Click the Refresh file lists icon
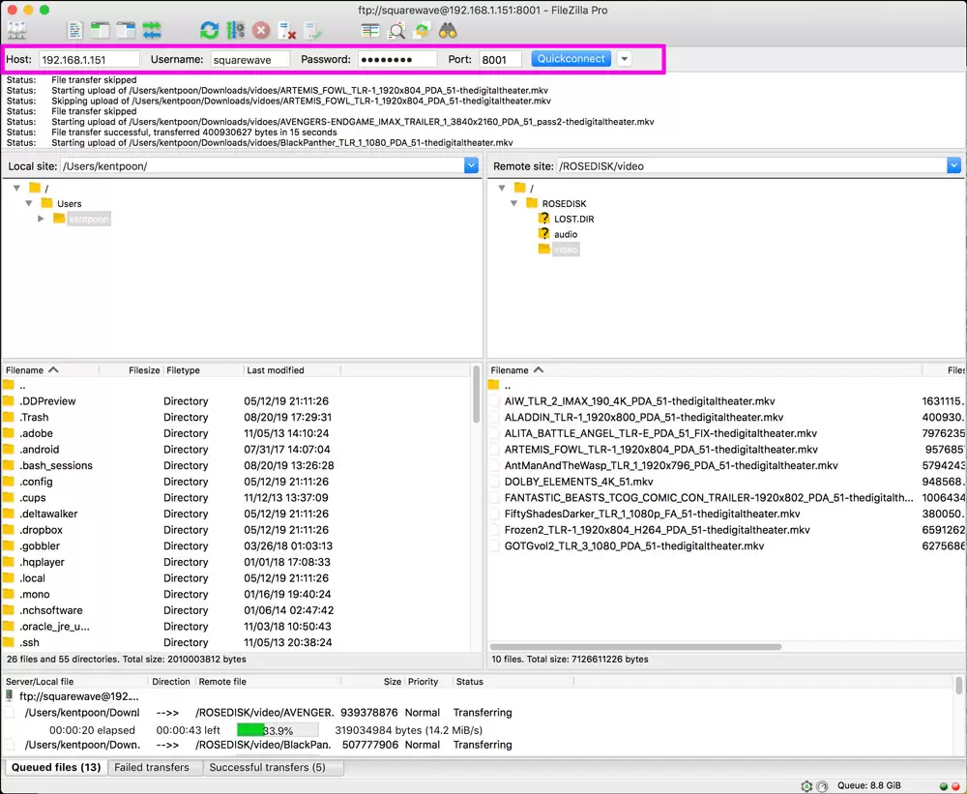The image size is (967, 794). pyautogui.click(x=209, y=31)
